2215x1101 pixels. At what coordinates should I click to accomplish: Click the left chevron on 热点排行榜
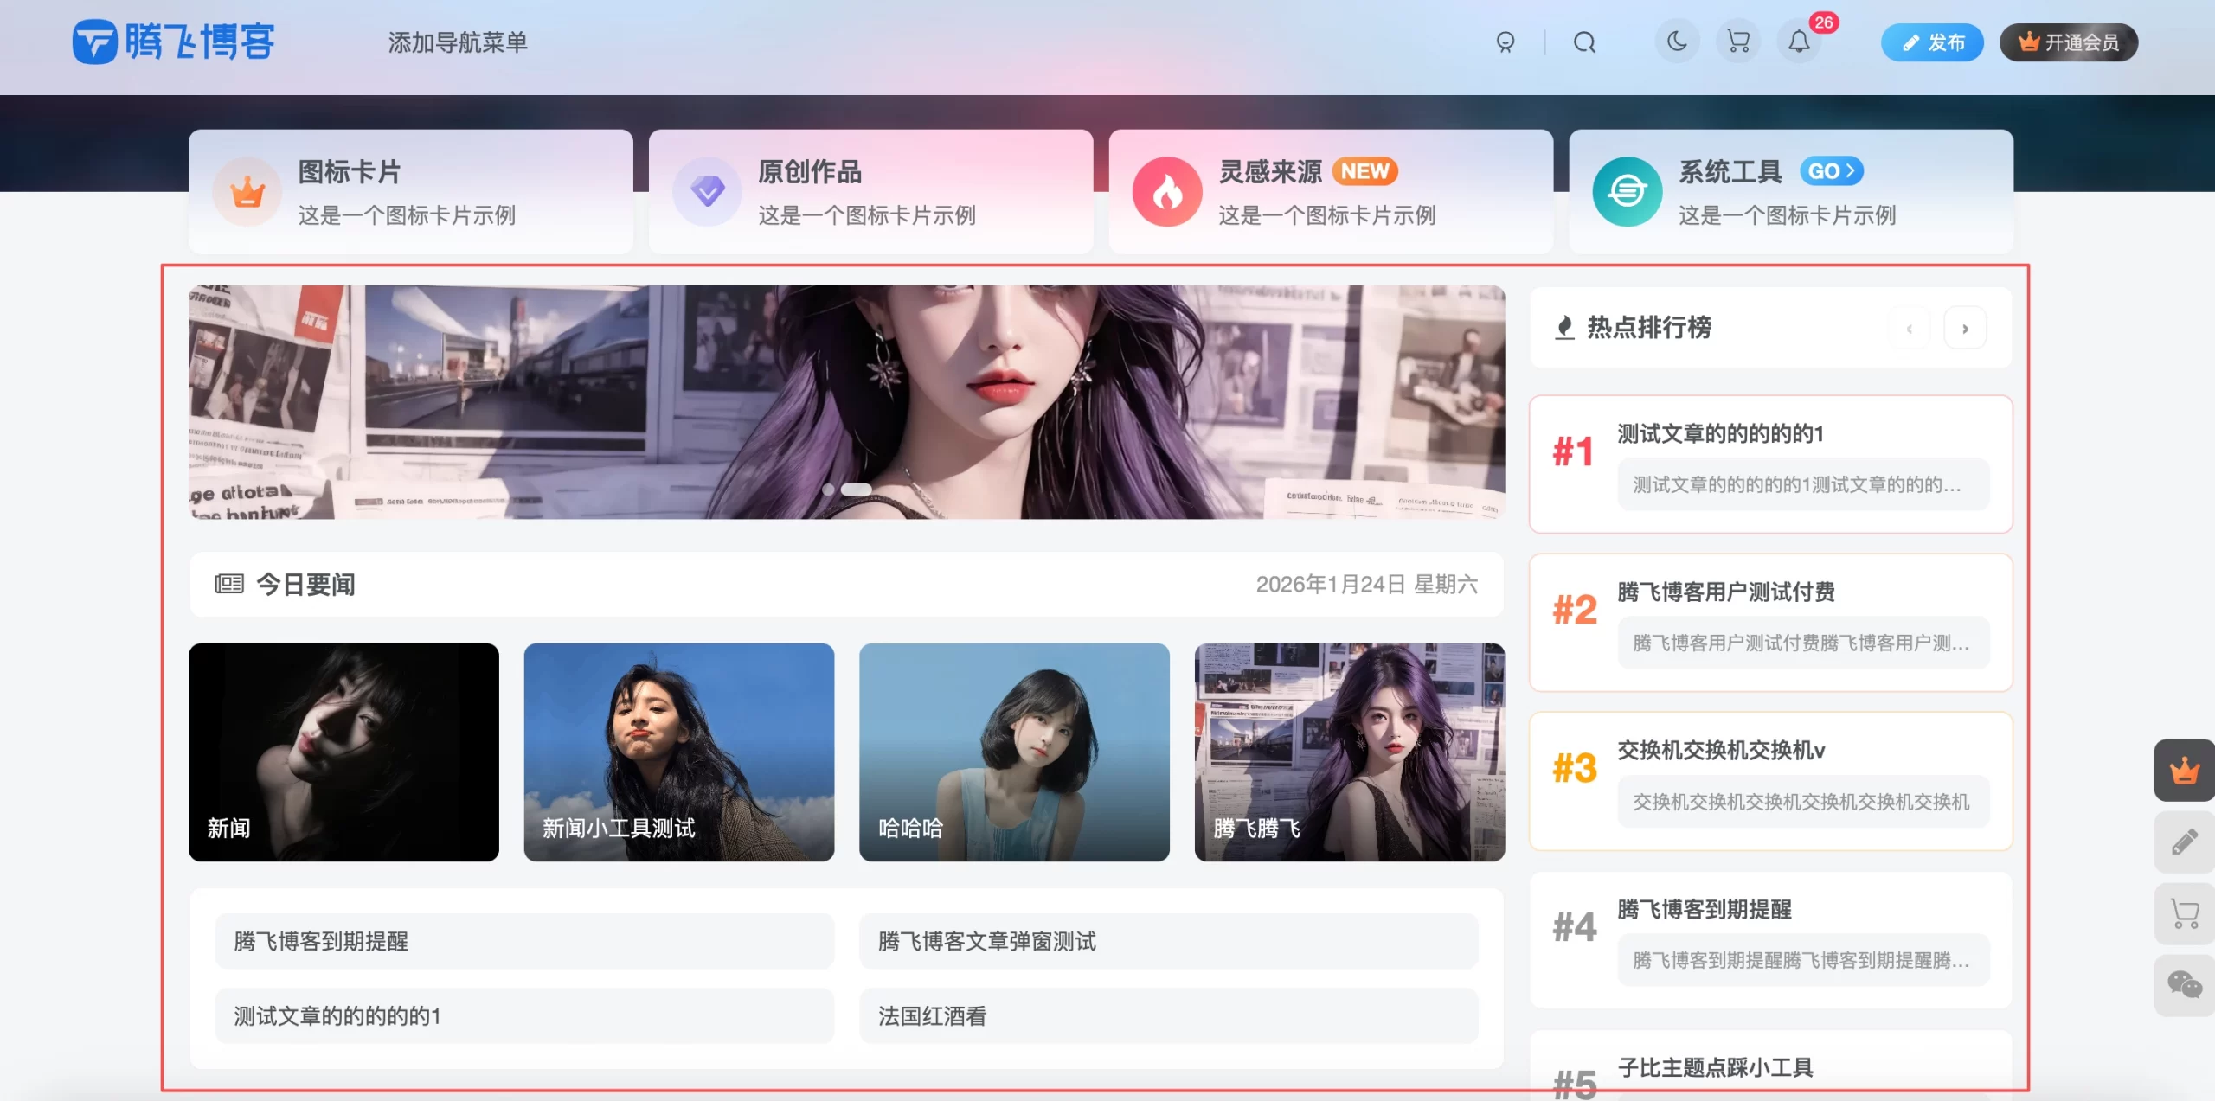click(x=1910, y=328)
